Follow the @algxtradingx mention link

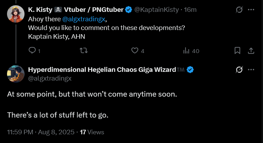coord(84,19)
